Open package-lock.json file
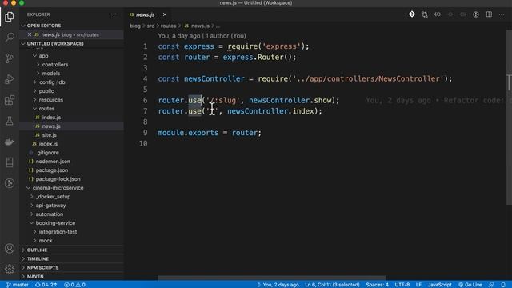Screen dimensions: 512x288 (x=58, y=179)
